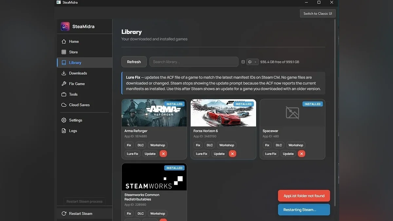
Task: Click DLC on Steamworks Common Redistributables card
Action: [x=141, y=213]
